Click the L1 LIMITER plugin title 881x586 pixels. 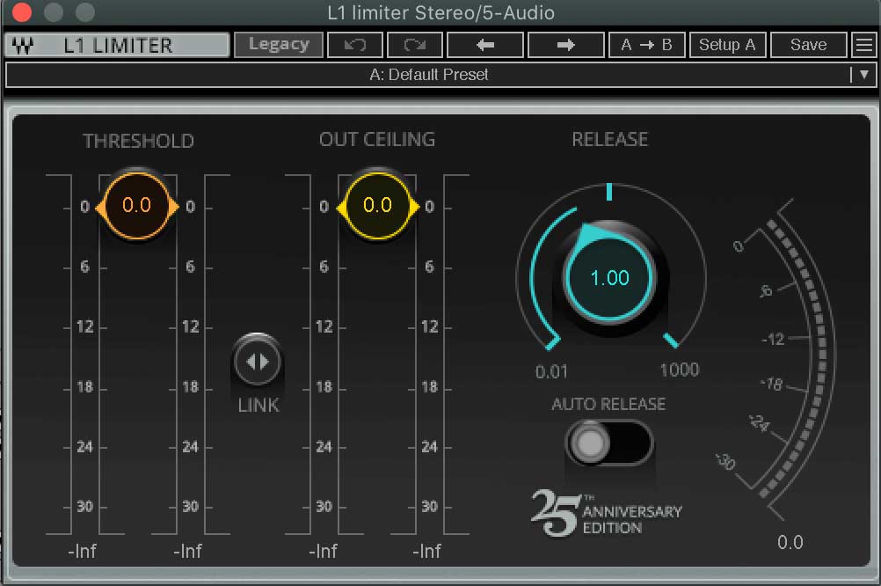point(118,46)
